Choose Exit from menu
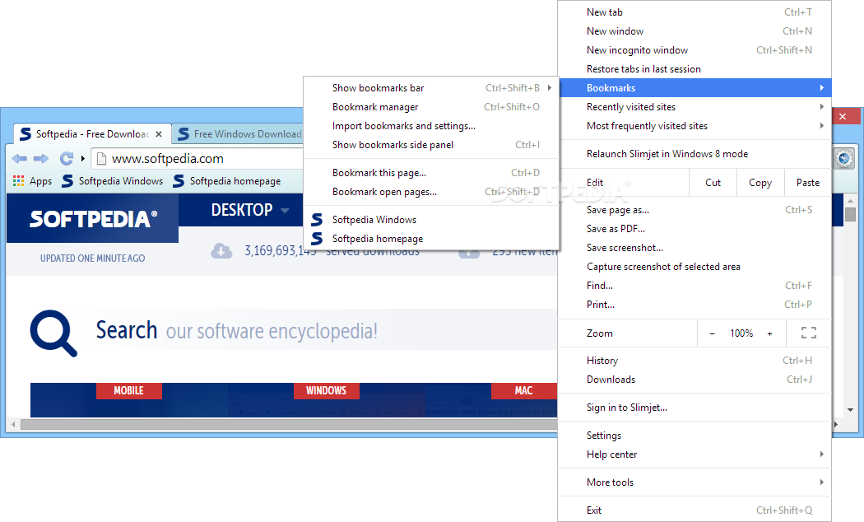This screenshot has height=522, width=864. pyautogui.click(x=694, y=510)
